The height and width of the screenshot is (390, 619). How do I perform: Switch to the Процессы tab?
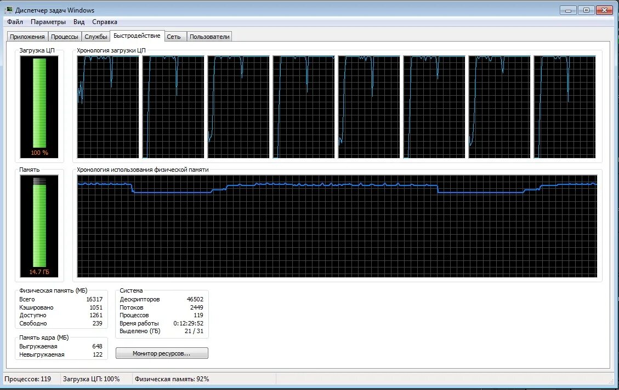pyautogui.click(x=65, y=37)
